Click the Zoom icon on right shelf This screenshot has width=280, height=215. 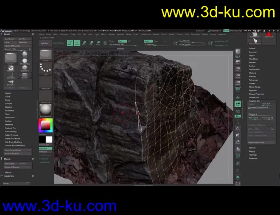point(238,69)
